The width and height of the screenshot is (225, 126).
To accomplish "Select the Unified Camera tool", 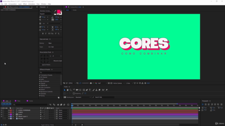I will coord(77,90).
